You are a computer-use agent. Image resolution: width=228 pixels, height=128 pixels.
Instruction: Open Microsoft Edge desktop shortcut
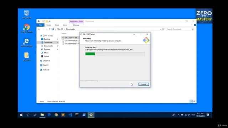pos(27,43)
